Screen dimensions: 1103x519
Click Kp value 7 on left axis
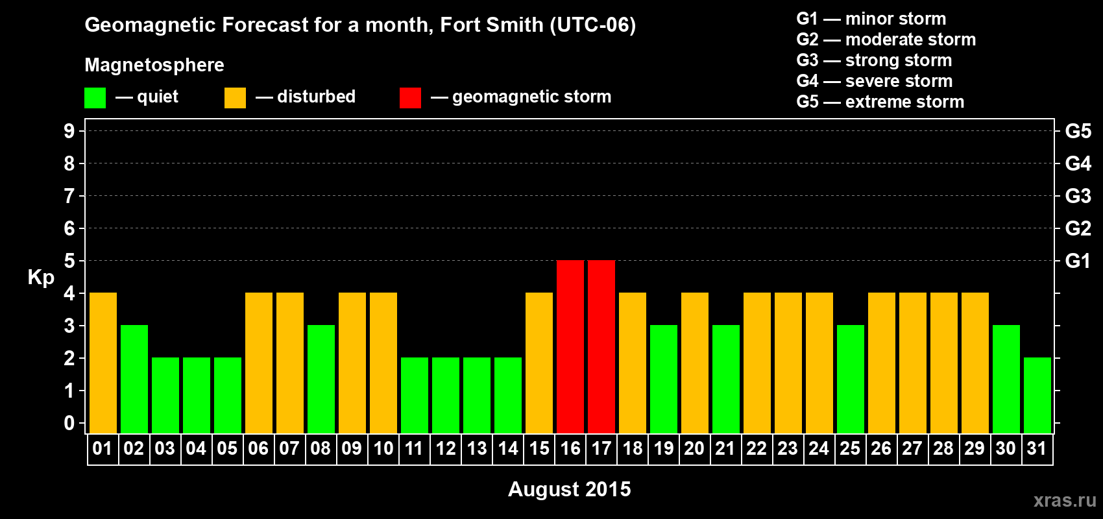tap(69, 196)
